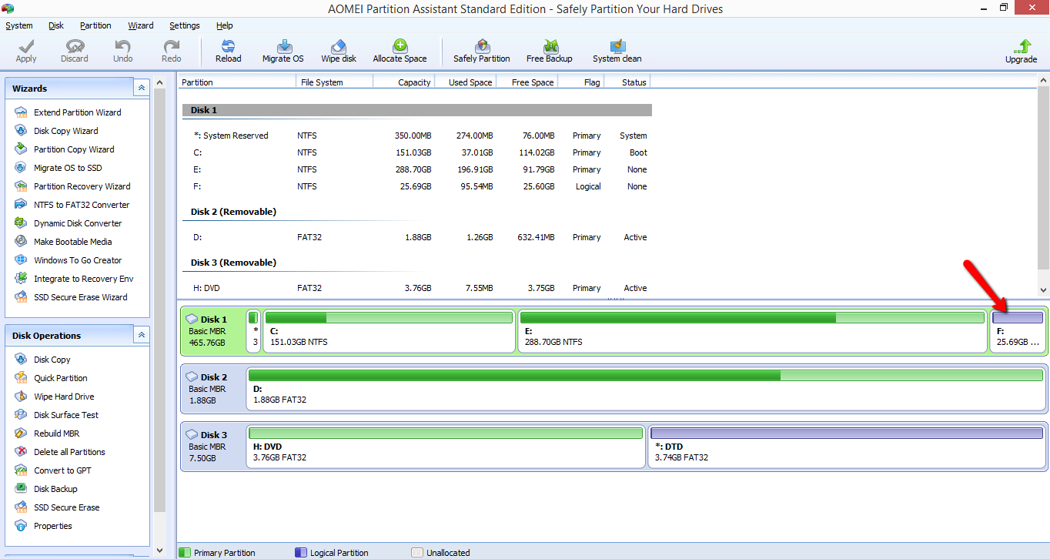
Task: Collapse the Wizards panel
Action: coord(142,88)
